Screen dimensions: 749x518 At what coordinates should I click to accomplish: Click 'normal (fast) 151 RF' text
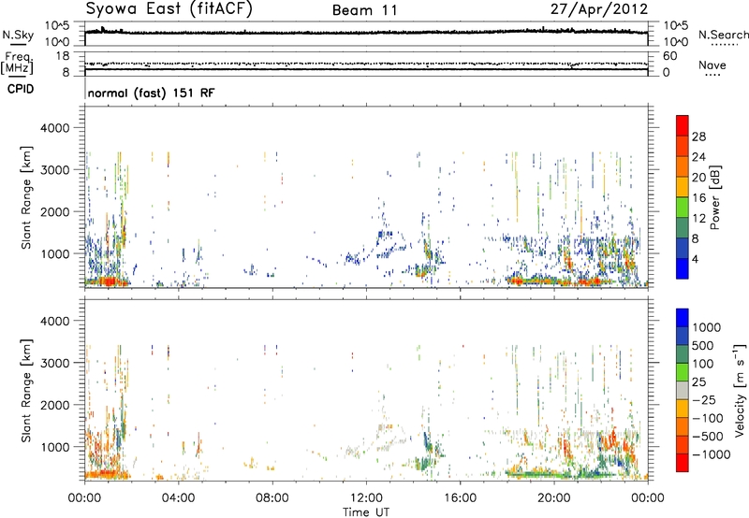pos(152,93)
